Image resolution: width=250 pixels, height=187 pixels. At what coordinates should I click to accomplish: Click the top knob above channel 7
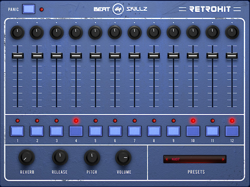click(x=134, y=32)
